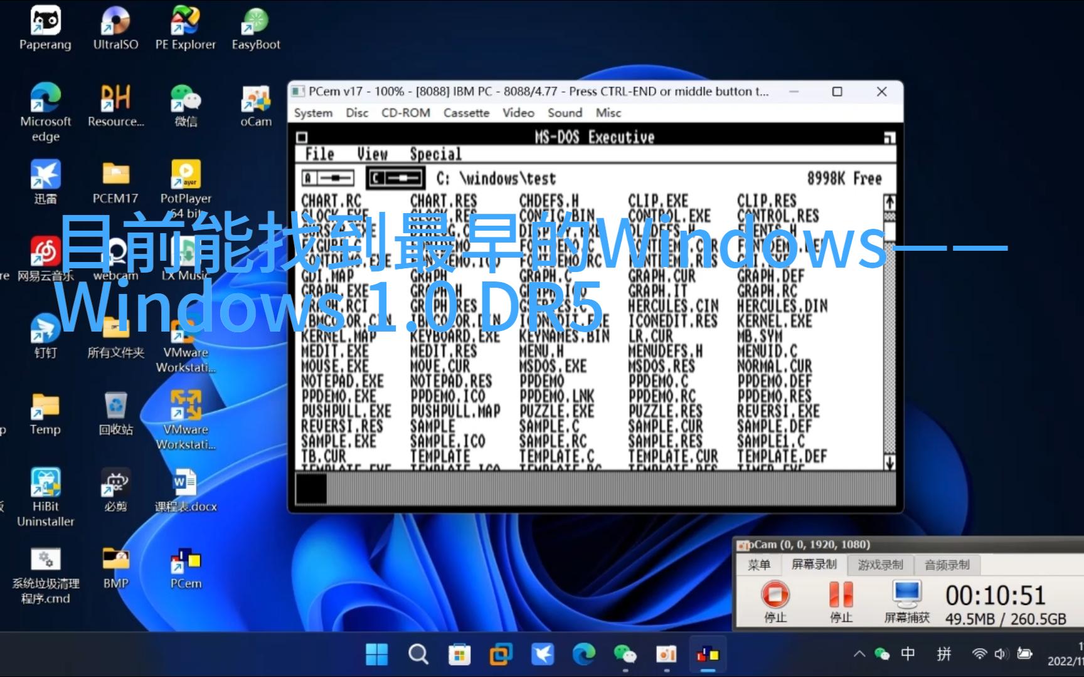Open Microsoft Store on taskbar
1084x677 pixels.
(x=459, y=654)
